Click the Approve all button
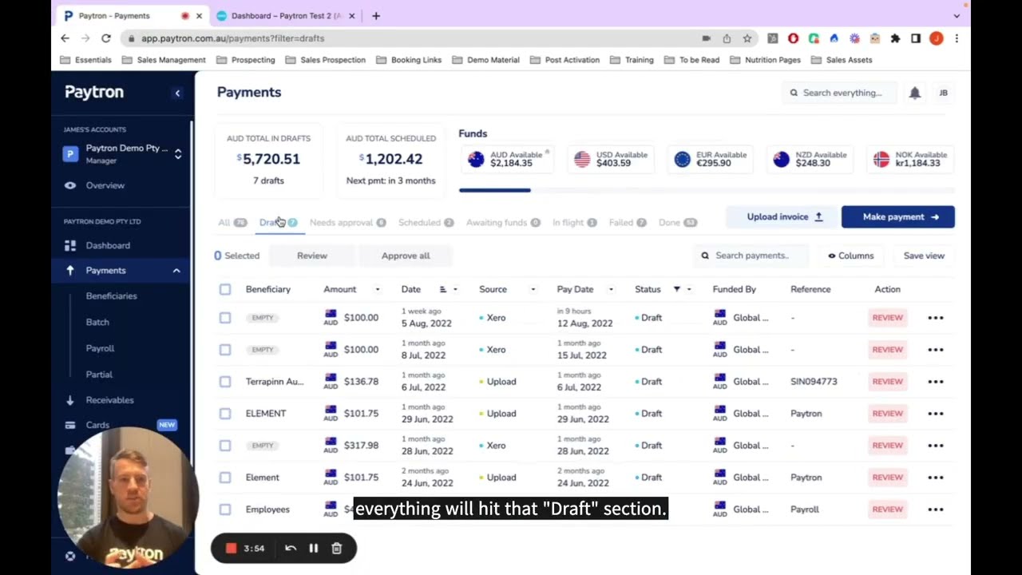This screenshot has height=575, width=1022. [406, 256]
